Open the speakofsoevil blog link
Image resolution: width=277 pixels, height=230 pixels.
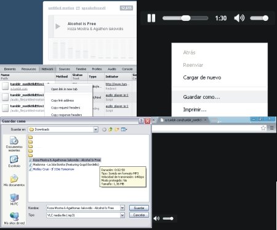coord(94,8)
